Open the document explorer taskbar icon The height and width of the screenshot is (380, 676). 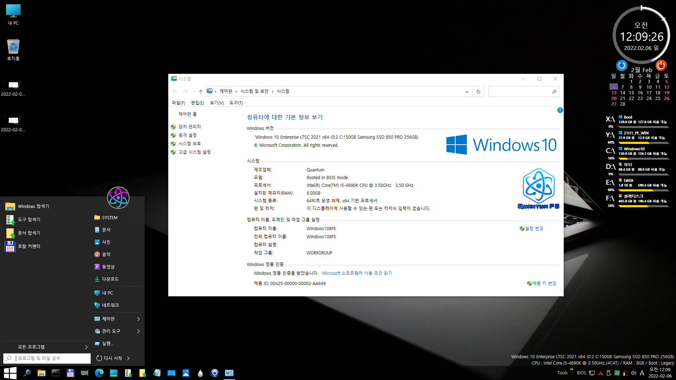(x=142, y=373)
